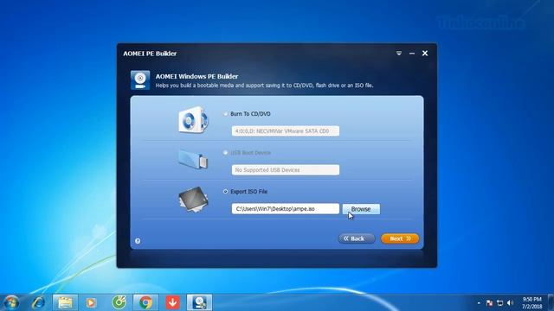
Task: Click the CD/DVD disc drive icon
Action: coord(193,120)
